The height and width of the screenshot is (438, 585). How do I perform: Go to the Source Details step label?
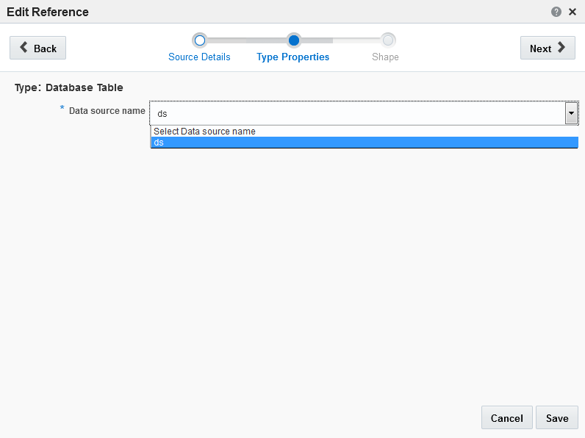point(199,57)
